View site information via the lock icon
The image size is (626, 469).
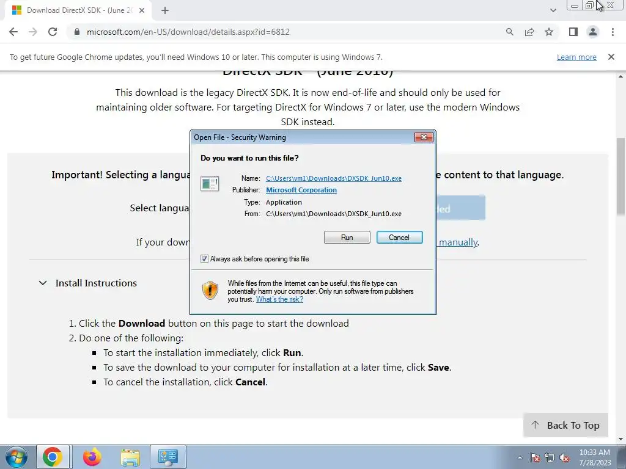tap(77, 32)
